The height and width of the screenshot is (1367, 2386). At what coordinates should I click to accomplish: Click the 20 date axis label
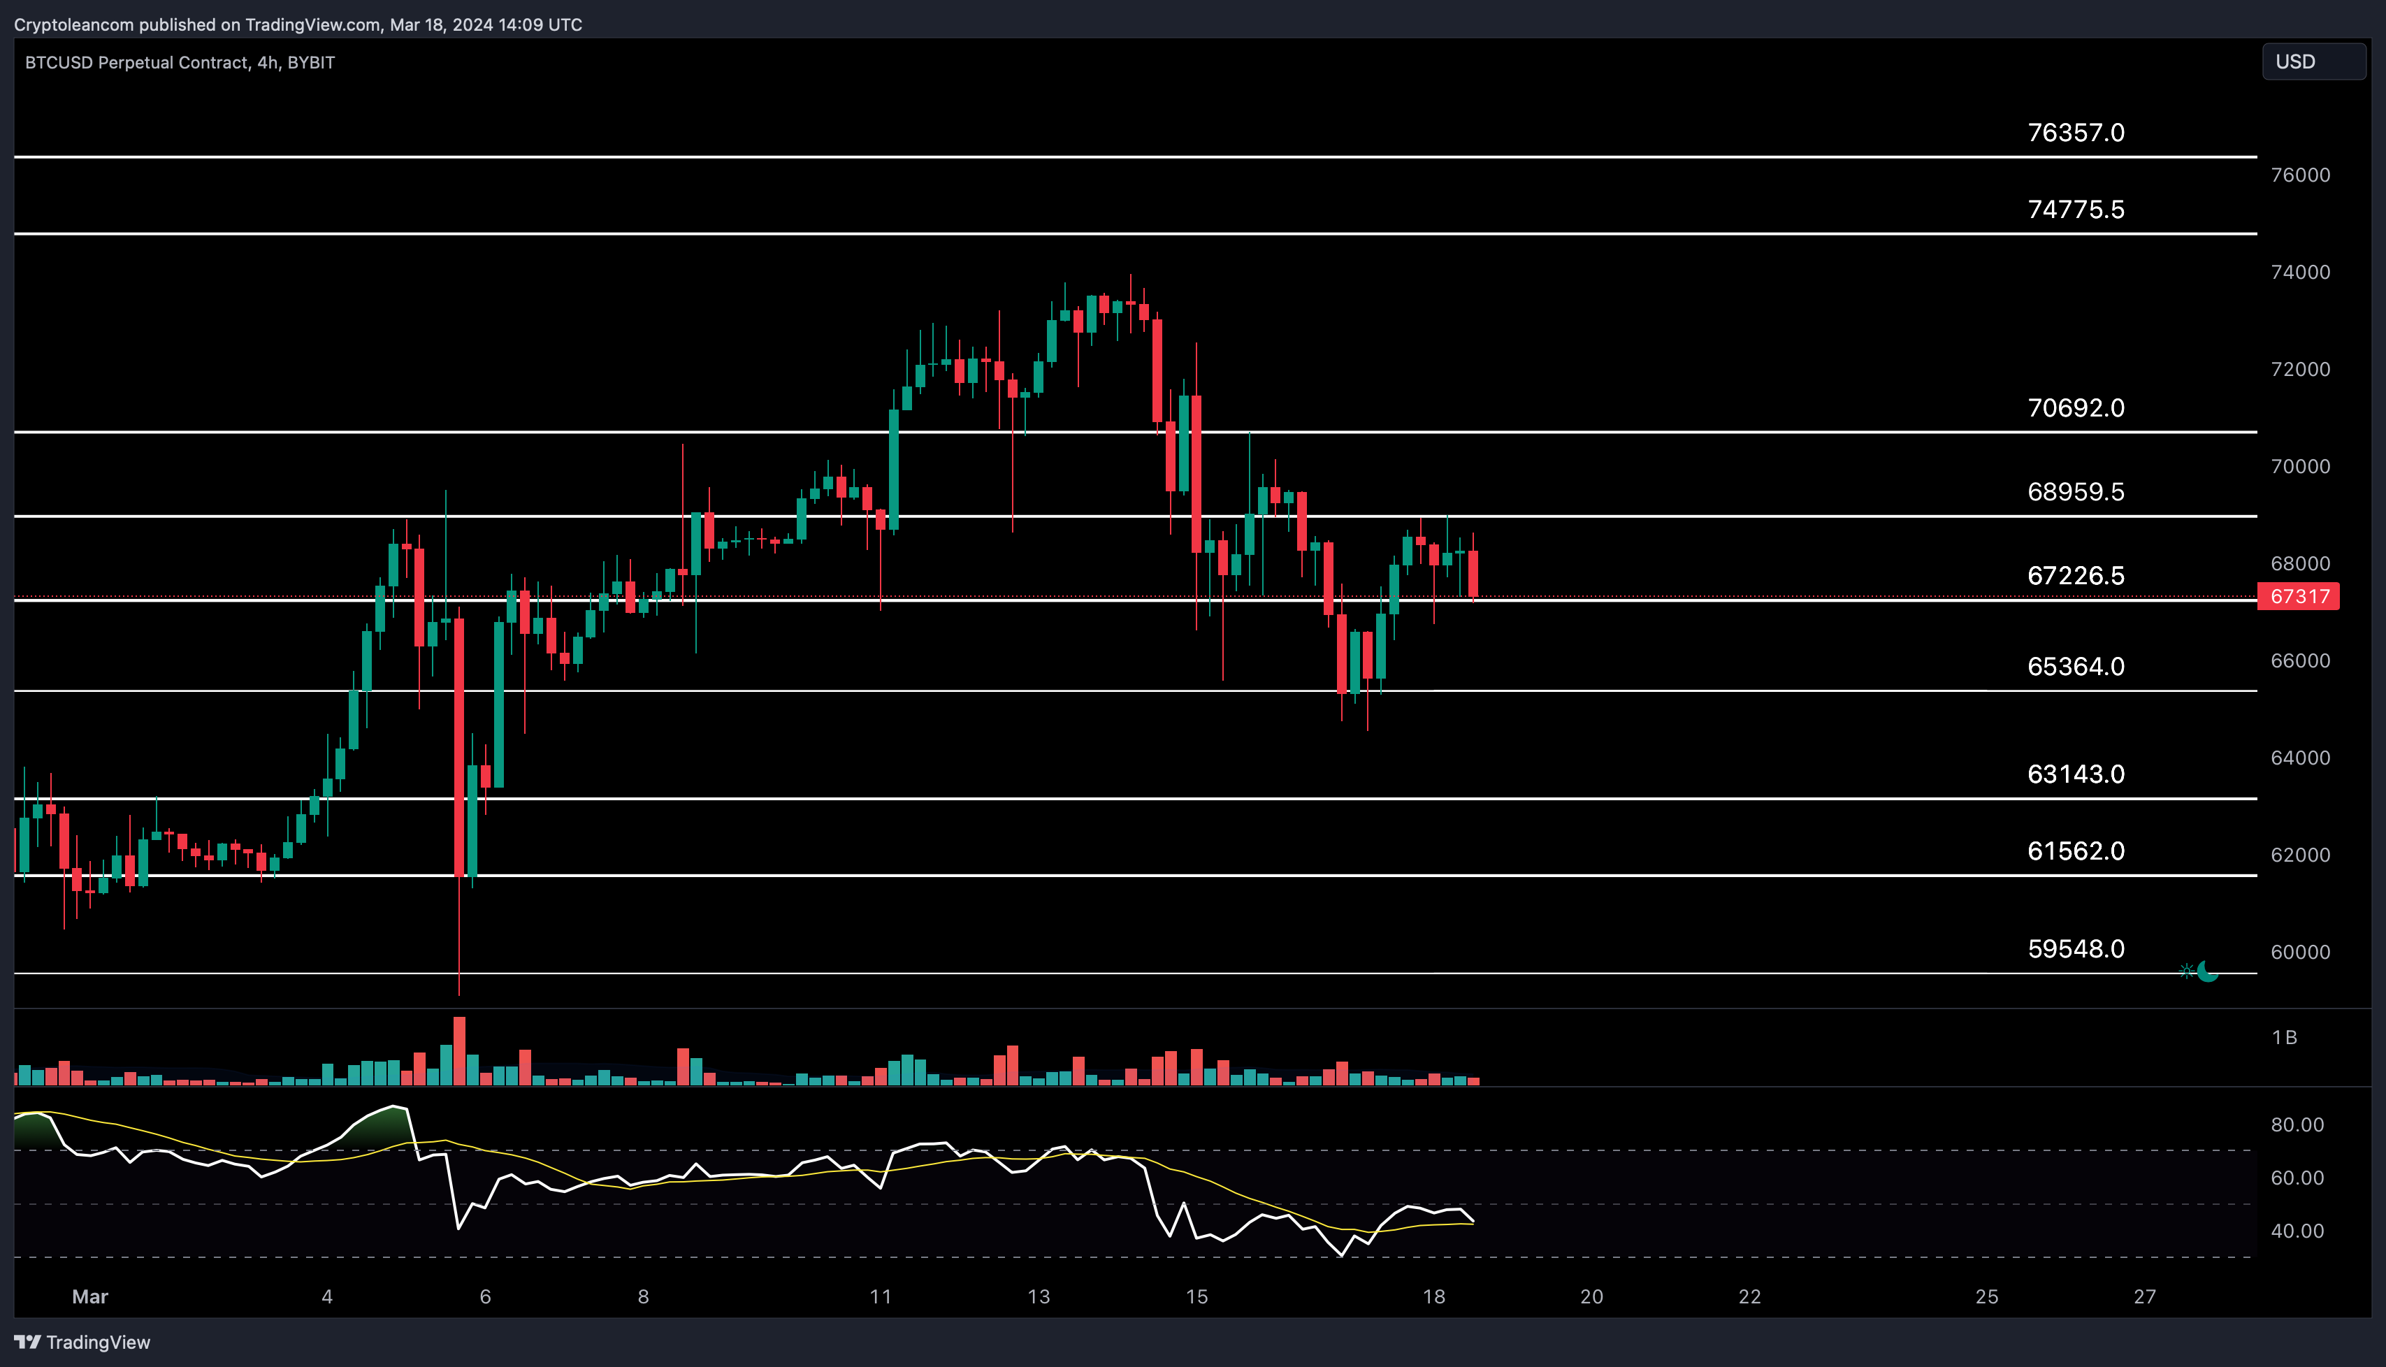coord(1592,1296)
